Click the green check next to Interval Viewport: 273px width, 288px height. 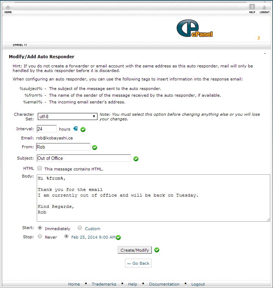(x=83, y=130)
